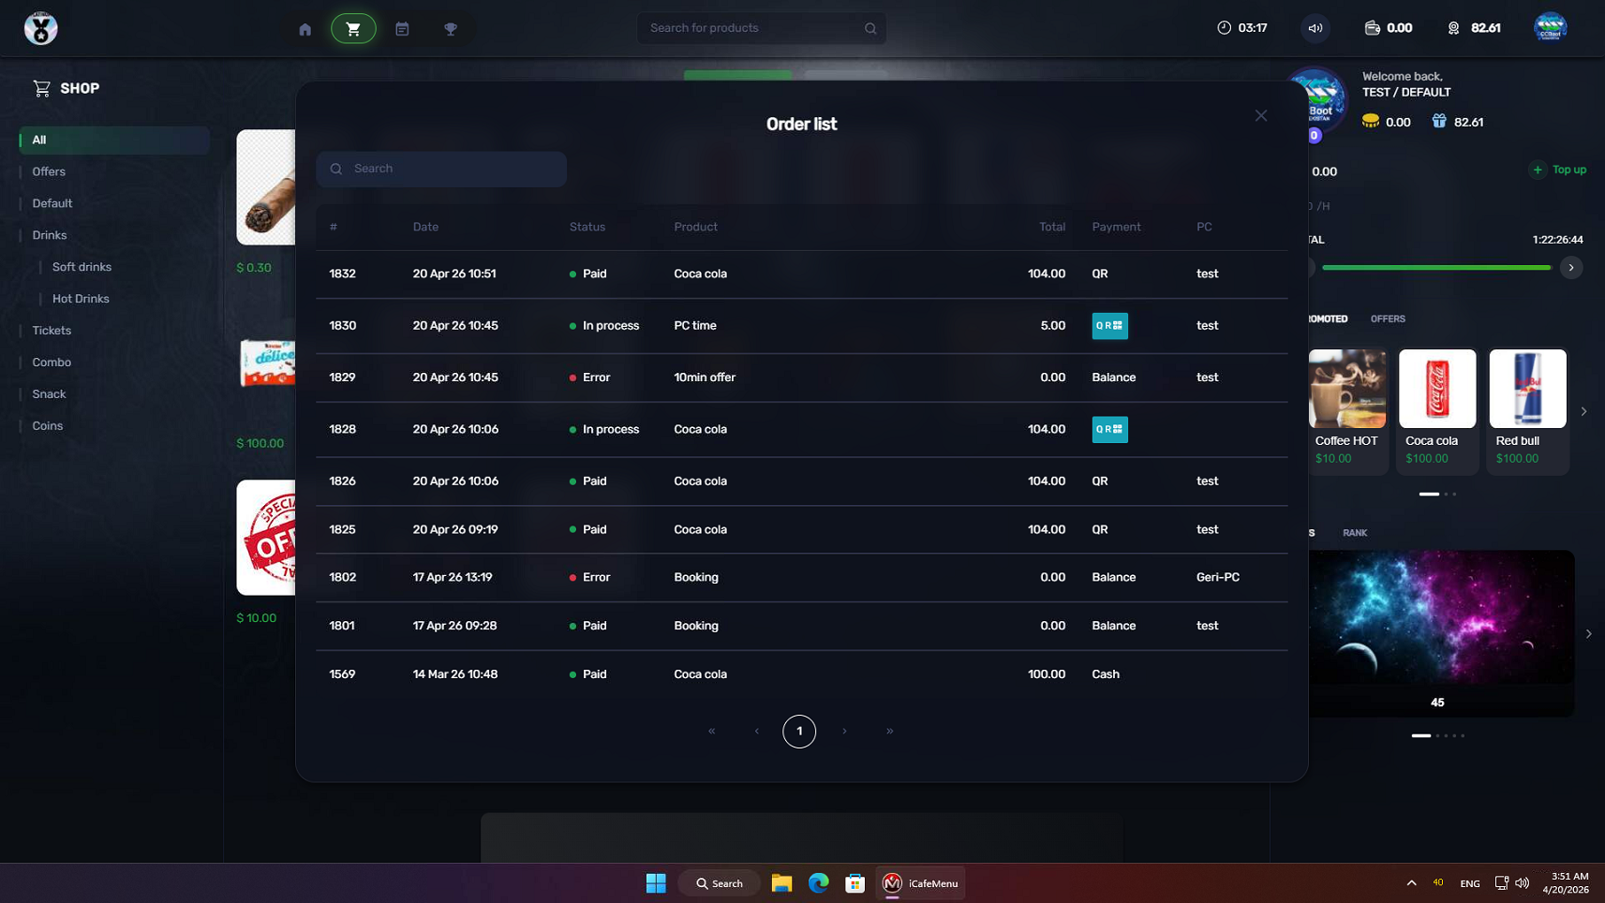Select the shopping cart icon in top navigation

(x=353, y=29)
